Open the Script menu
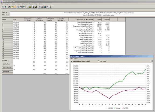This screenshot has width=155, height=112. click(x=19, y=4)
